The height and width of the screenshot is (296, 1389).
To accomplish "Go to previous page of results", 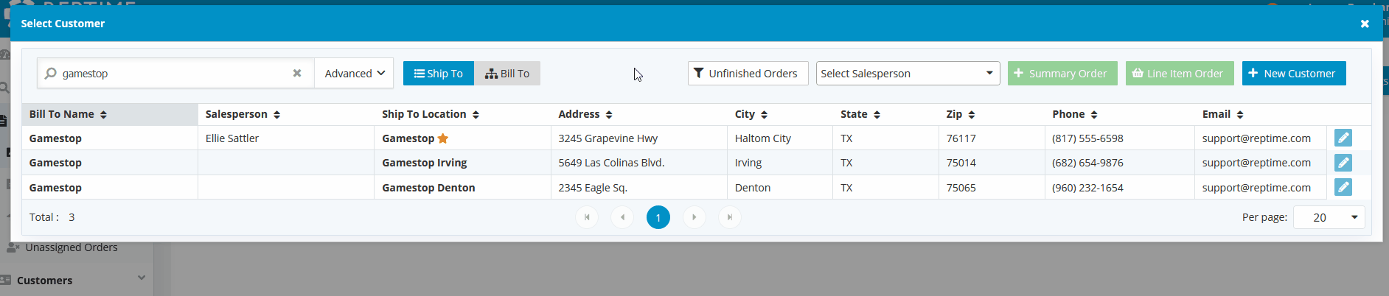I will click(x=622, y=217).
